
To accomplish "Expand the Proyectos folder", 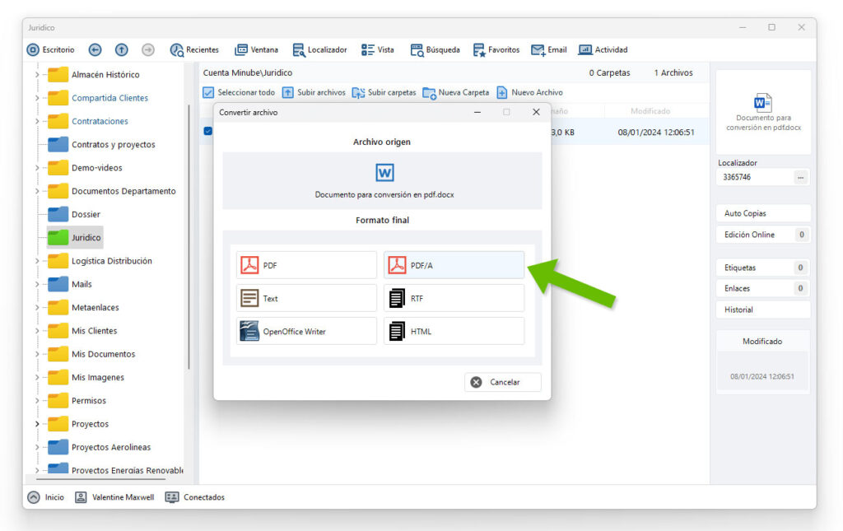I will coord(37,423).
